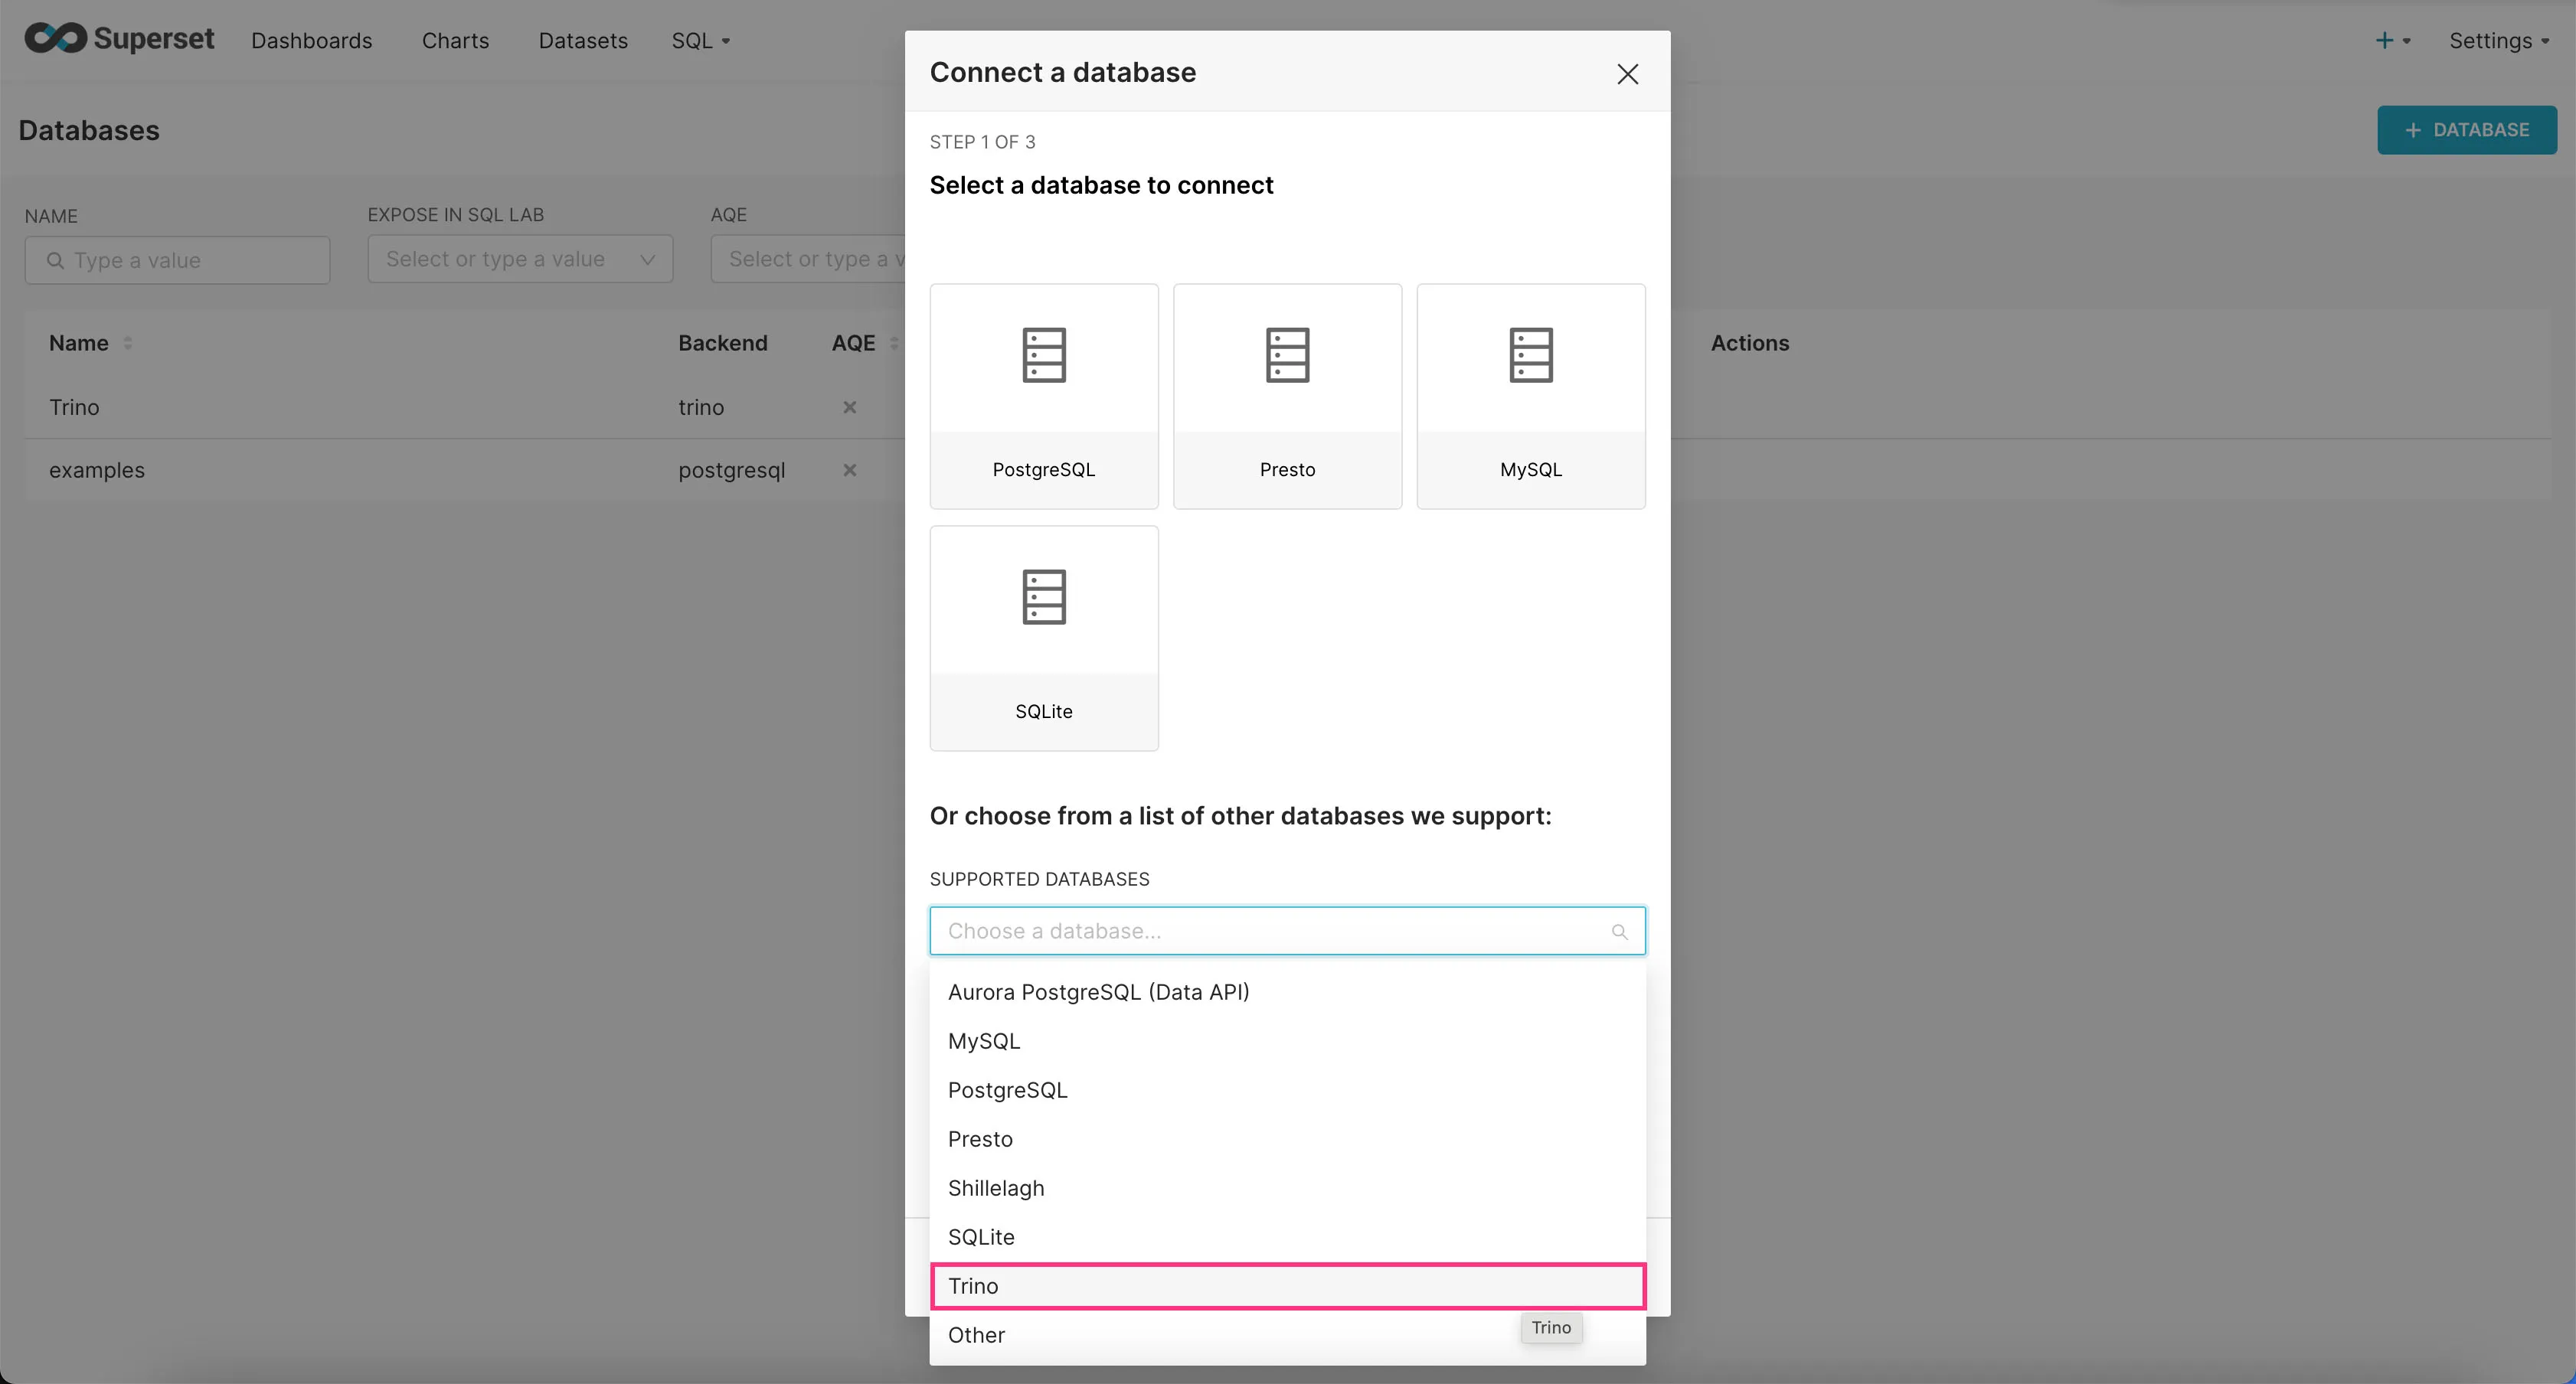
Task: Click the AQE filter dropdown
Action: coord(810,259)
